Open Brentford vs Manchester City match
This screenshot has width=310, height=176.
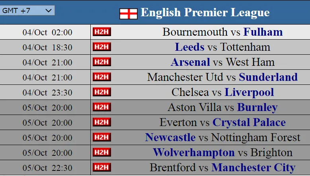222,167
